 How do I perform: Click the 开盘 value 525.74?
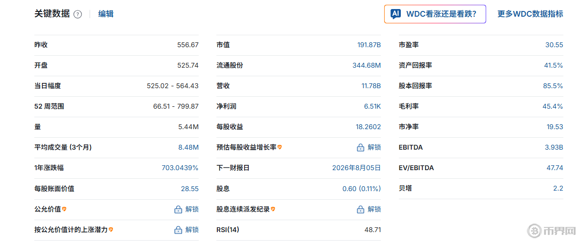coord(188,65)
